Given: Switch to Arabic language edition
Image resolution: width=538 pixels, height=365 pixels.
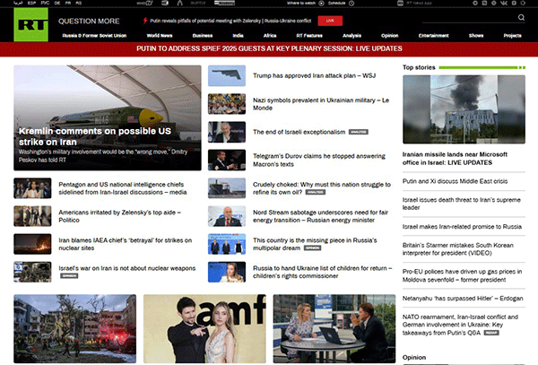Looking at the screenshot, I should [18, 3].
